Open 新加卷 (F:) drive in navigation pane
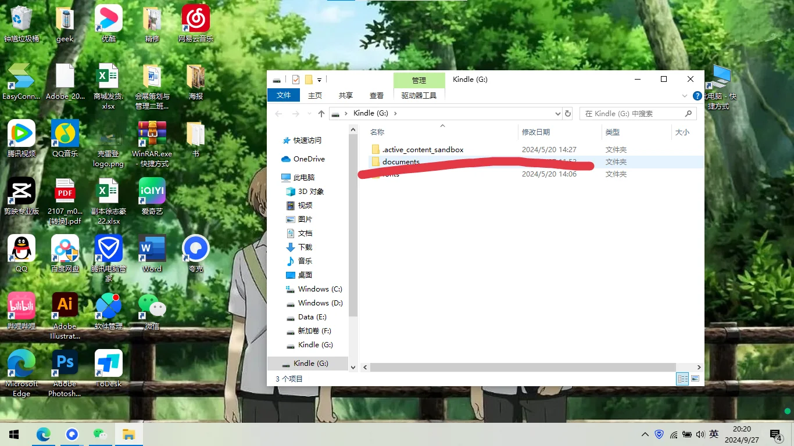Screen dimensions: 794x446 [x=314, y=331]
